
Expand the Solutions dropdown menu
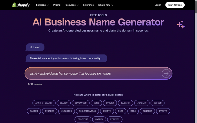click(42, 5)
